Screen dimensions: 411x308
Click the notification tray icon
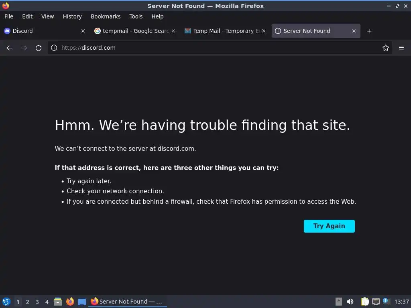pyautogui.click(x=386, y=301)
